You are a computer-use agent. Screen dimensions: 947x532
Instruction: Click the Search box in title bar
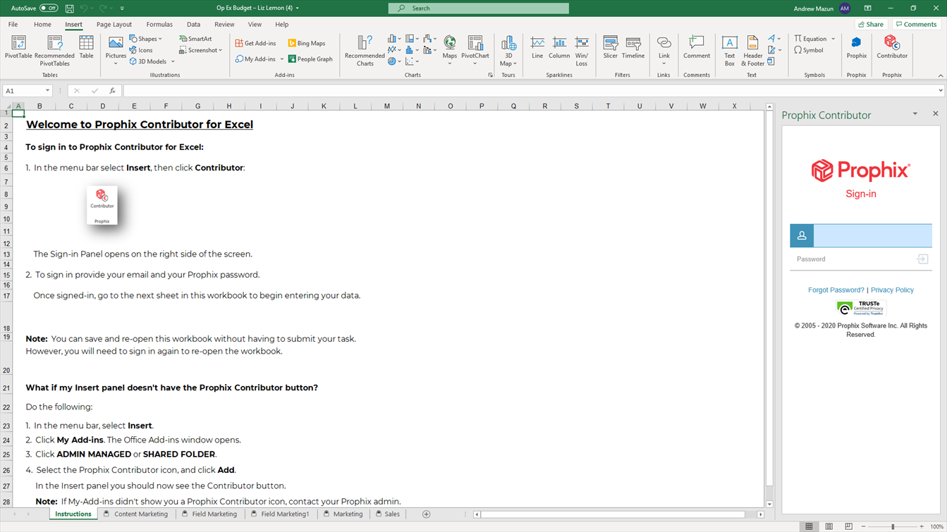click(478, 8)
